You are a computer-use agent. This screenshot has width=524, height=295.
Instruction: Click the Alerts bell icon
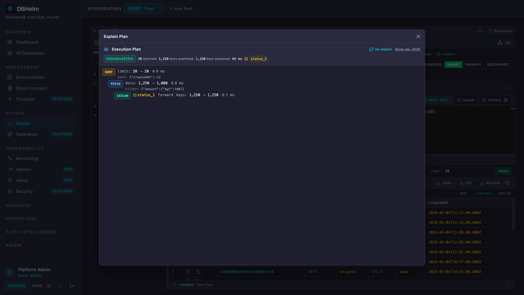tap(10, 180)
